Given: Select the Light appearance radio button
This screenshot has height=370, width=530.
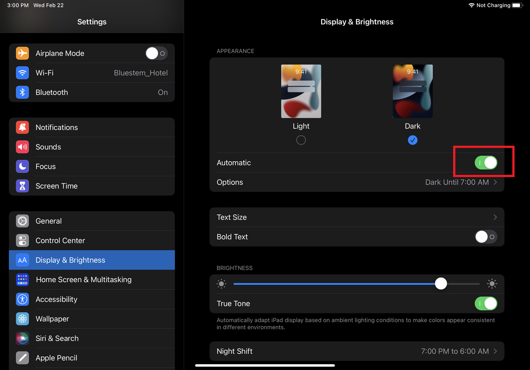Looking at the screenshot, I should [x=301, y=140].
